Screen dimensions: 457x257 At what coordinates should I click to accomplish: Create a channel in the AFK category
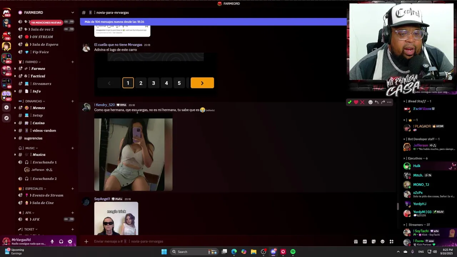pyautogui.click(x=72, y=213)
